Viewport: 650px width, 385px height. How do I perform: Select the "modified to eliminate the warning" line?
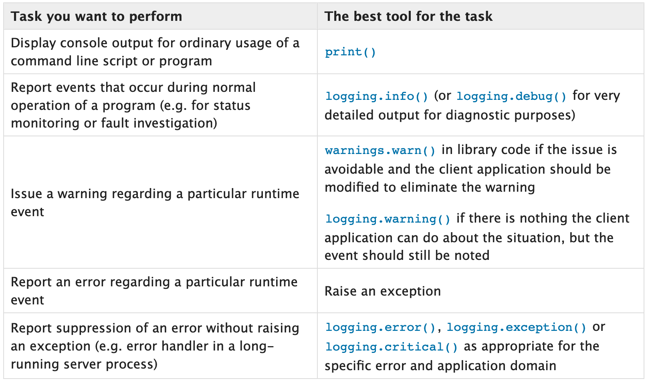[430, 187]
